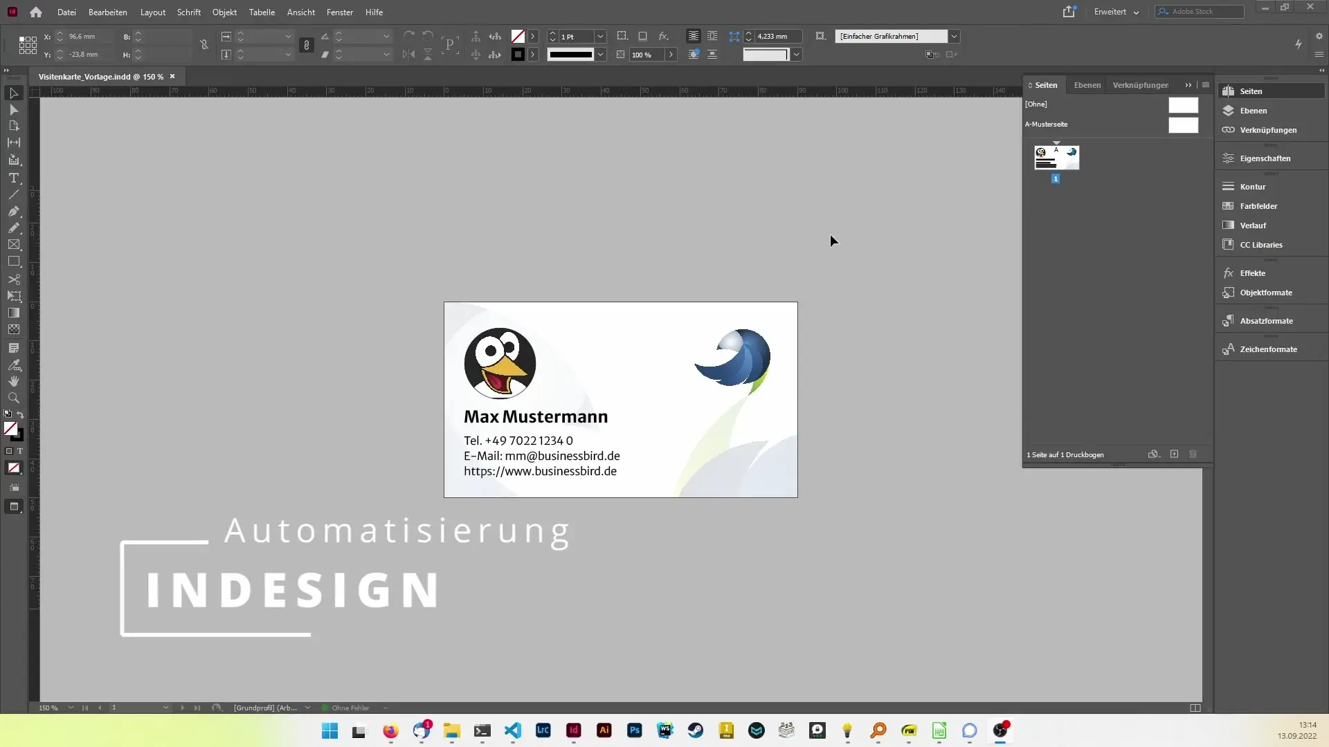The image size is (1329, 747).
Task: Activate the Rectangle Frame tool
Action: (14, 245)
